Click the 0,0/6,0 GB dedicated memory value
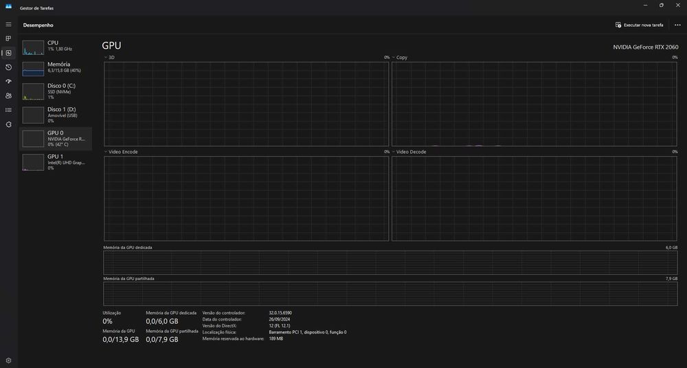The width and height of the screenshot is (687, 368). click(x=162, y=321)
